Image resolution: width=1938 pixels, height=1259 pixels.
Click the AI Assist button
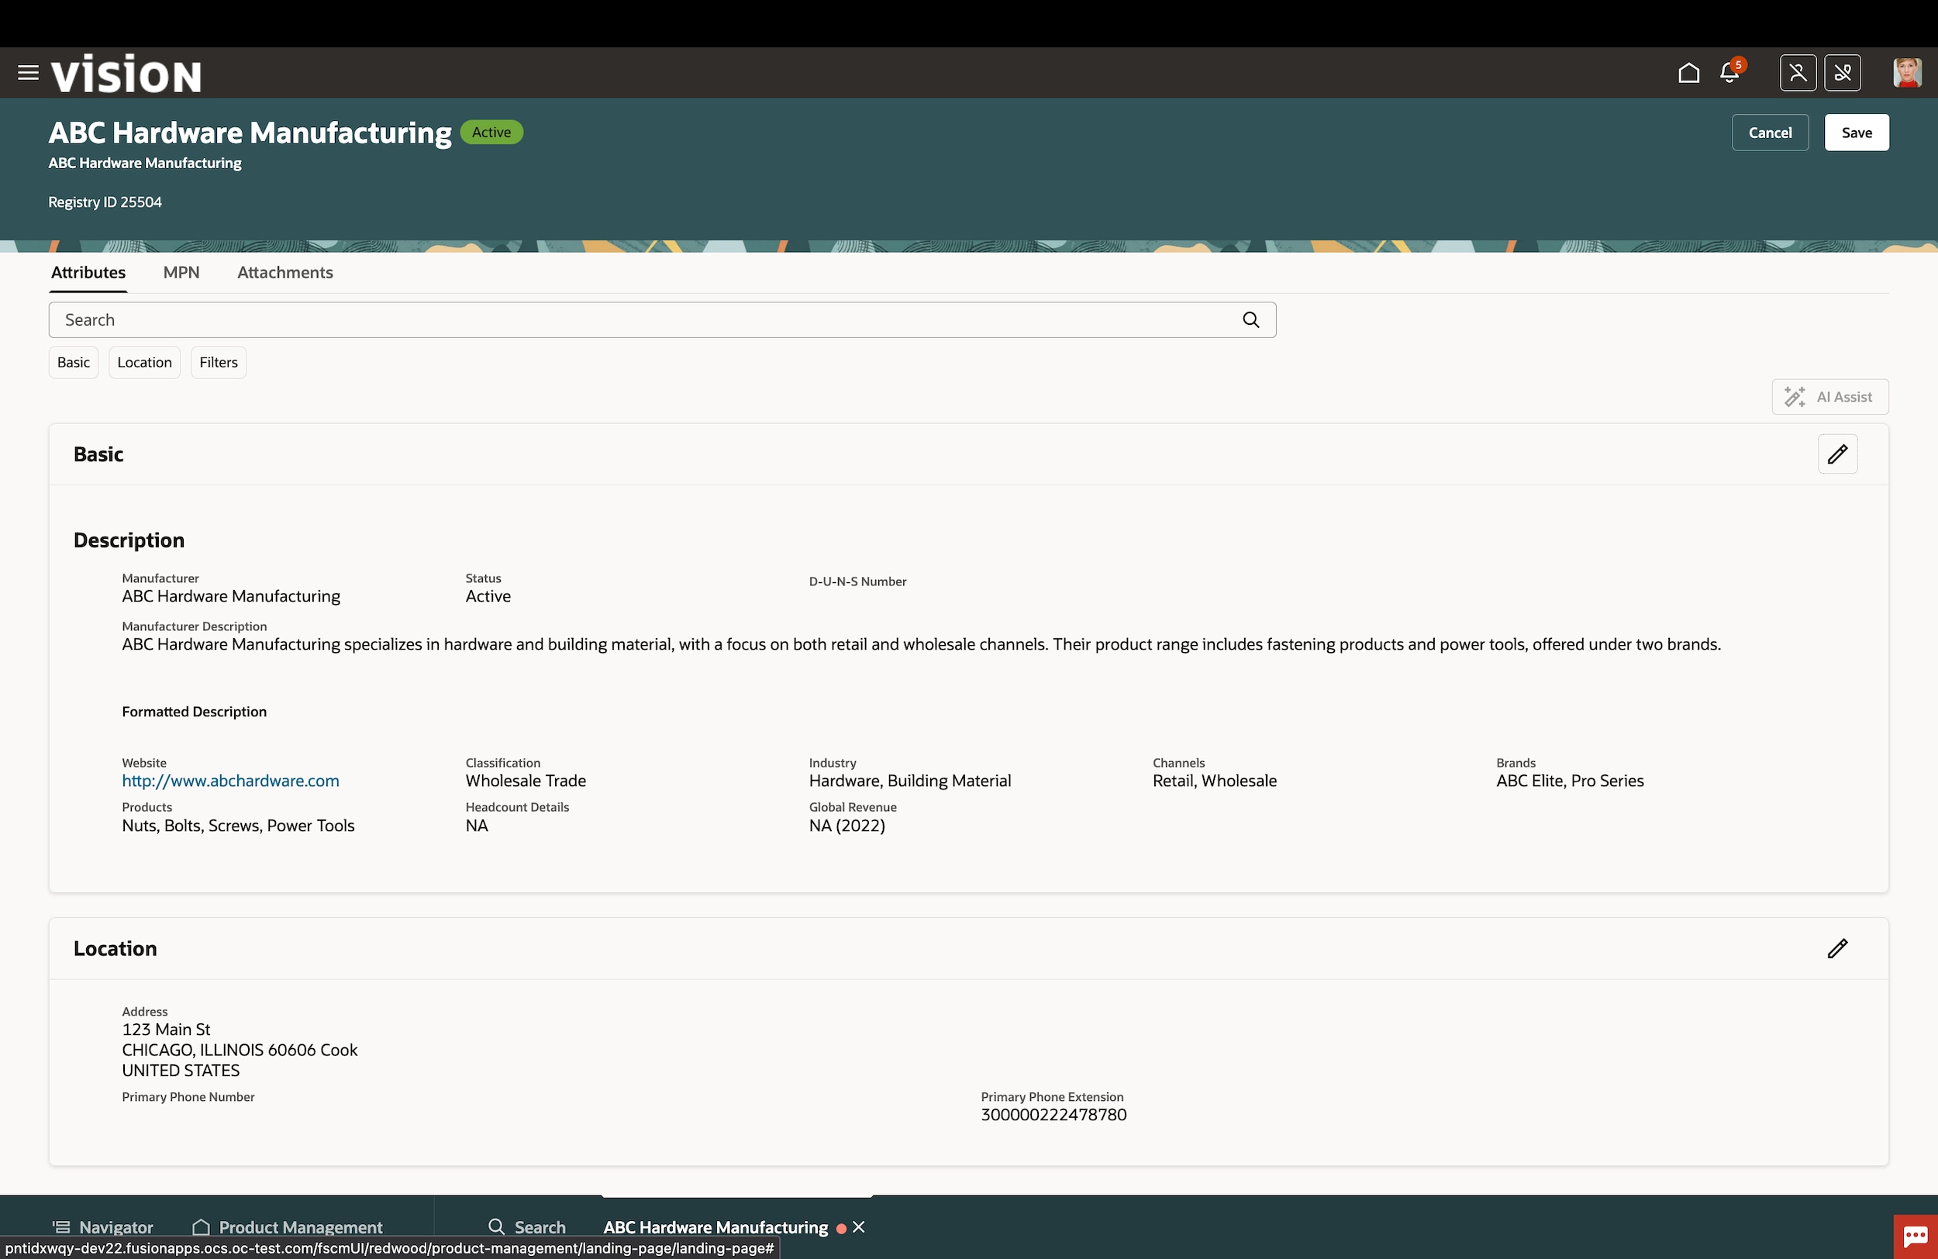[1829, 398]
